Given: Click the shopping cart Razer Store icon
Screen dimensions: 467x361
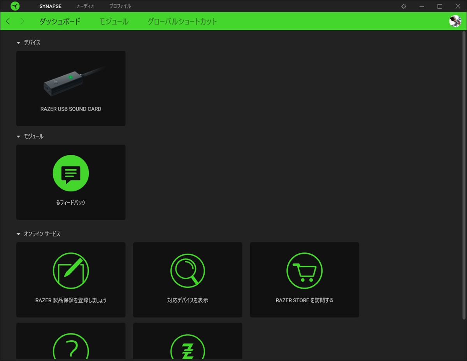Looking at the screenshot, I should click(304, 271).
